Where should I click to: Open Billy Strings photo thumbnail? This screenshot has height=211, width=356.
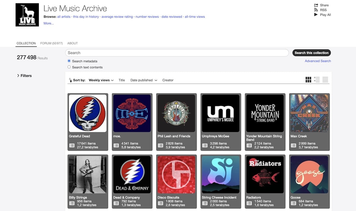coord(88,175)
